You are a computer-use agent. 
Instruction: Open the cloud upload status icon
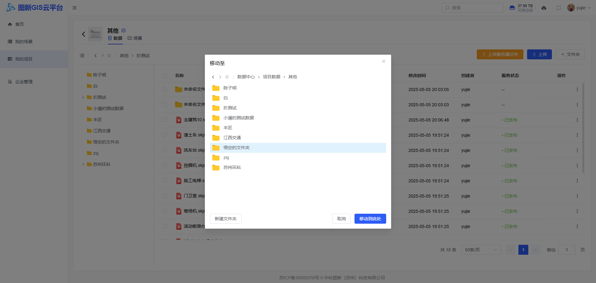[544, 8]
